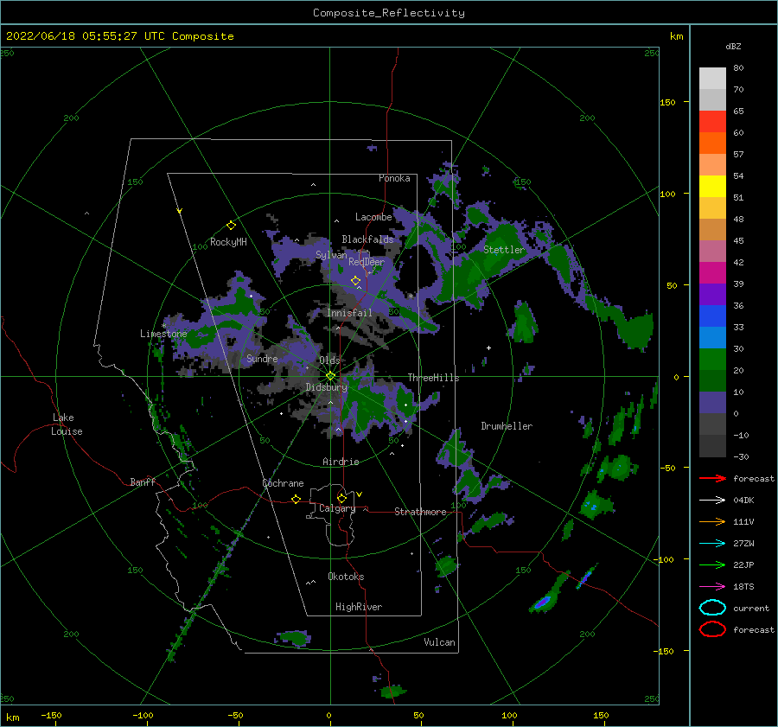Click the yellow diamond marker near RockyMH
This screenshot has width=778, height=727.
[231, 226]
